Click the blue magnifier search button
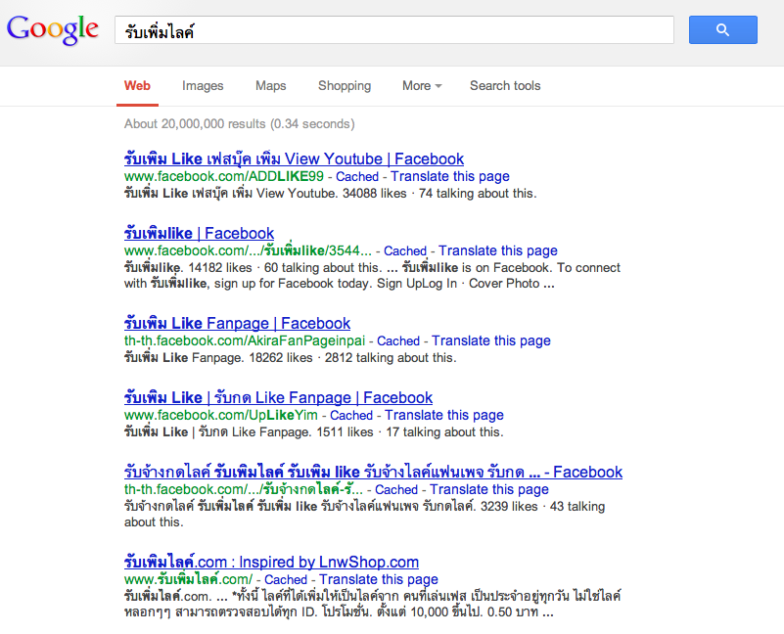 pos(722,30)
